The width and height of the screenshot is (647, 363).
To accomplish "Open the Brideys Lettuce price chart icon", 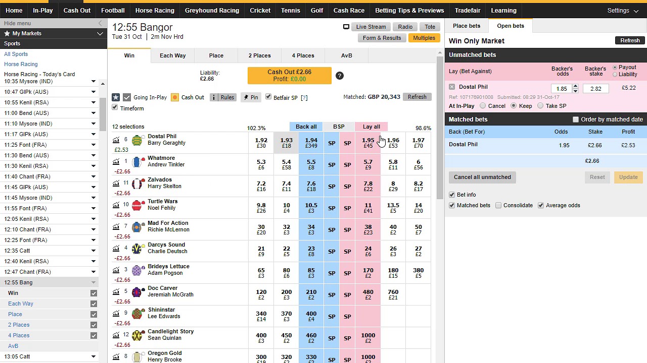I will point(116,270).
